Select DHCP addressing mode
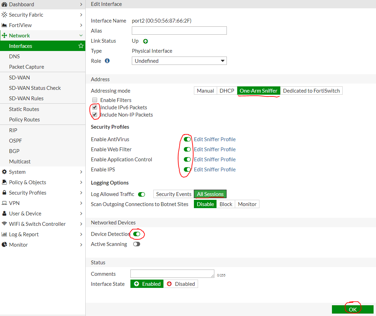 point(227,91)
